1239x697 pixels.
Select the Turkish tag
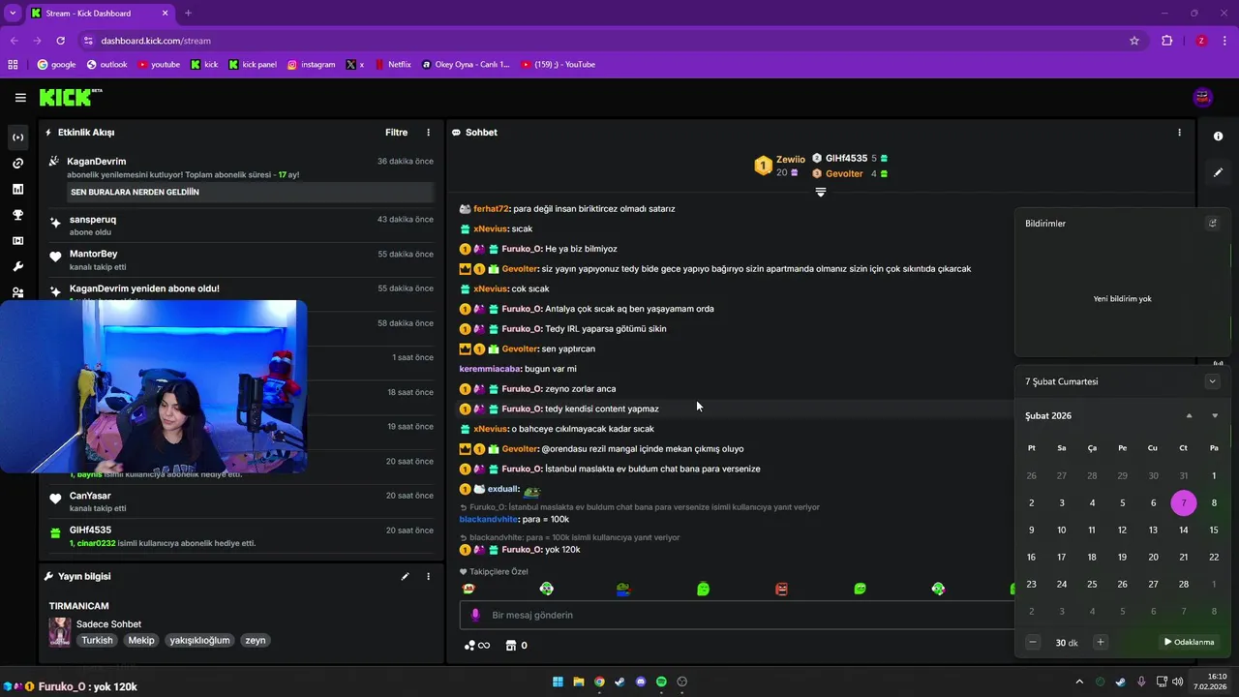pos(97,640)
